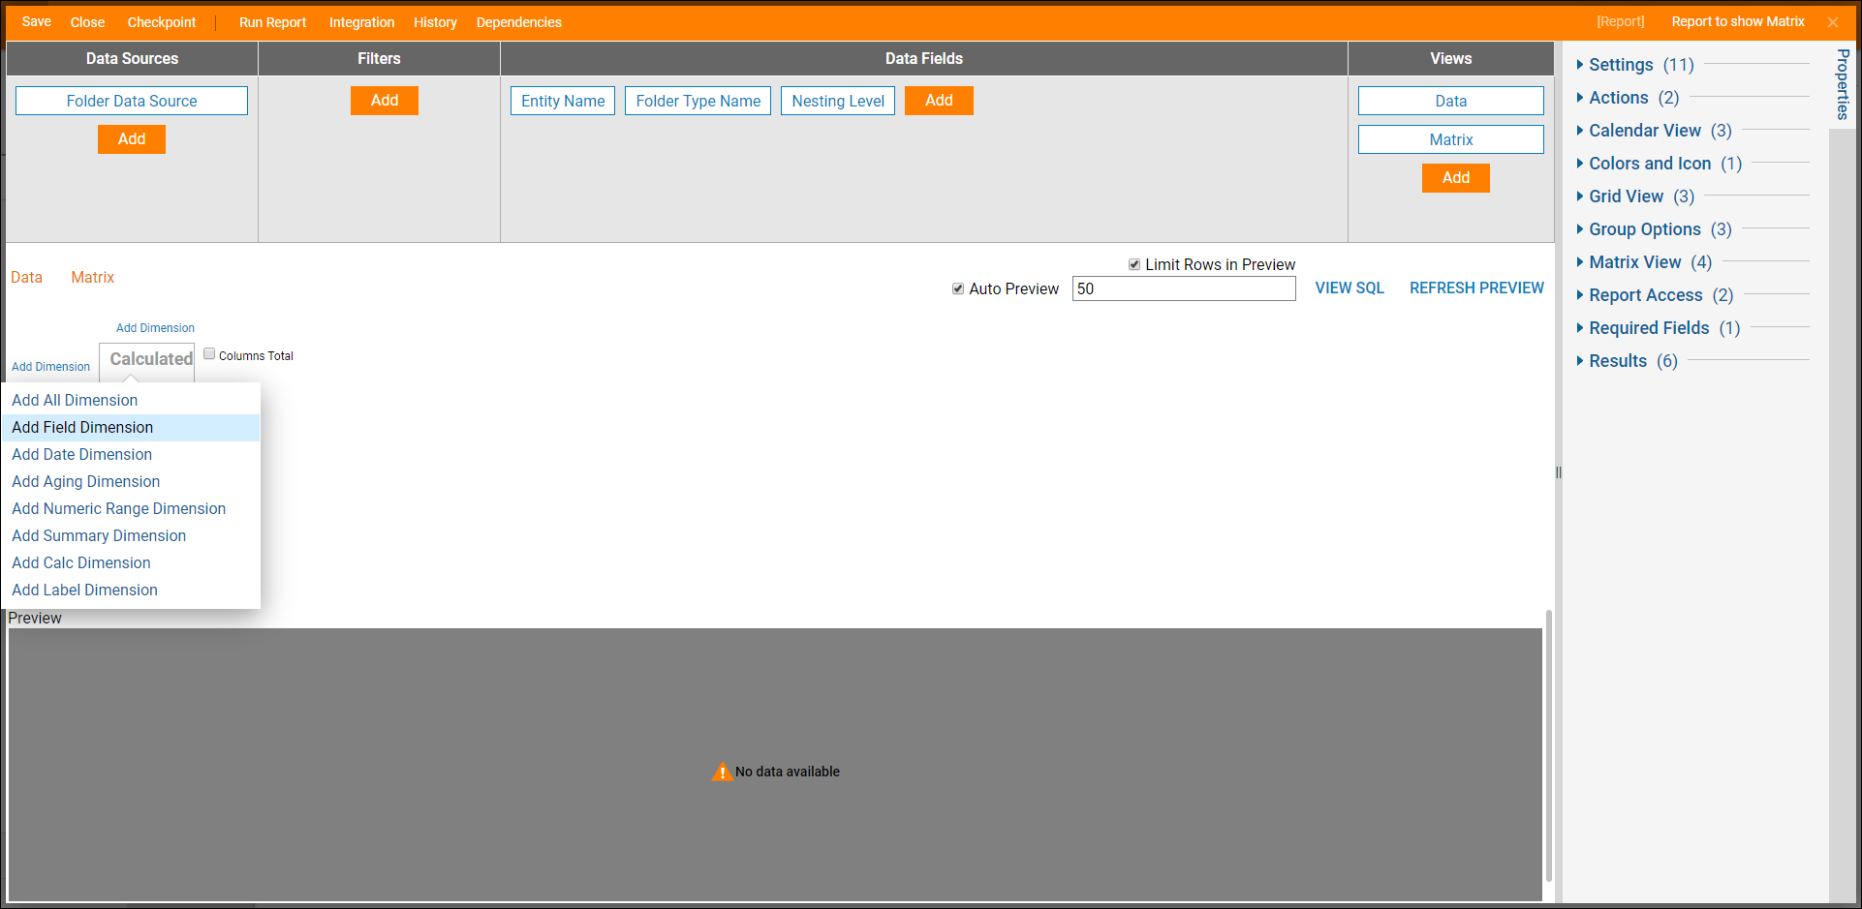The image size is (1862, 909).
Task: Choose Add Label Dimension option
Action: [x=131, y=590]
